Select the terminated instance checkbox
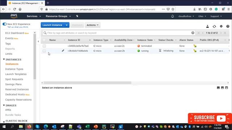The image size is (232, 130). click(x=44, y=46)
